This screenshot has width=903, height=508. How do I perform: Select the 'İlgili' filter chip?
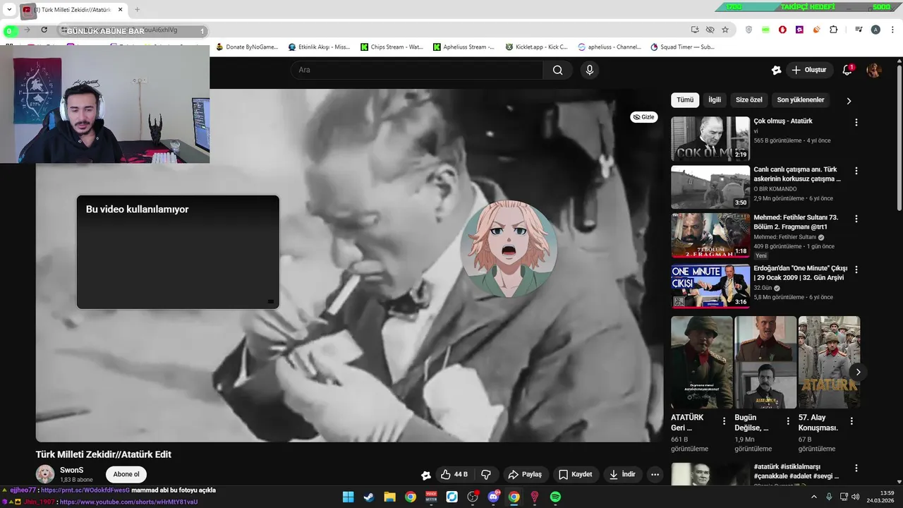coord(715,100)
